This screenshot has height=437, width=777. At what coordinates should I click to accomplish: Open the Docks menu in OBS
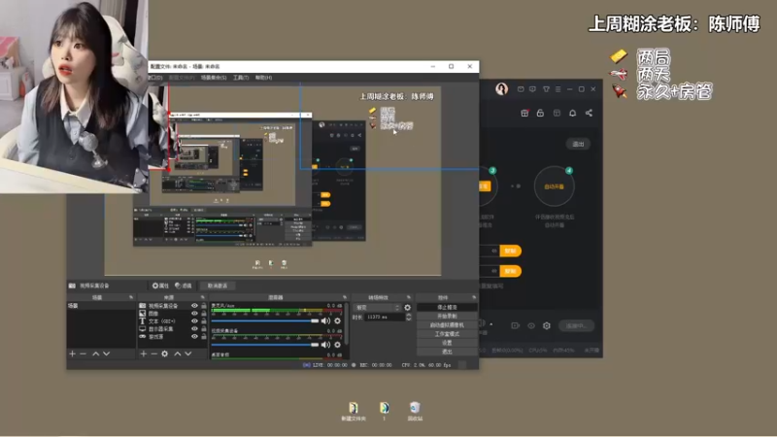[x=155, y=78]
